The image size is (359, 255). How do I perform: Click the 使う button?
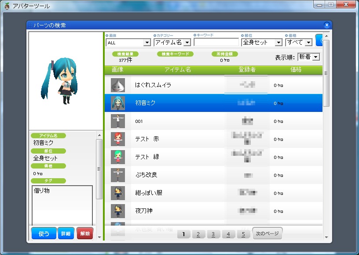(x=44, y=233)
